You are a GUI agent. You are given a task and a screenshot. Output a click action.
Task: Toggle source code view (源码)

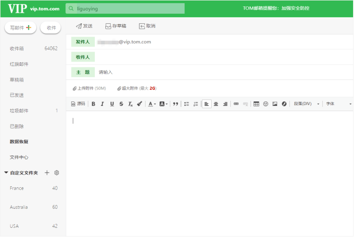click(x=78, y=104)
